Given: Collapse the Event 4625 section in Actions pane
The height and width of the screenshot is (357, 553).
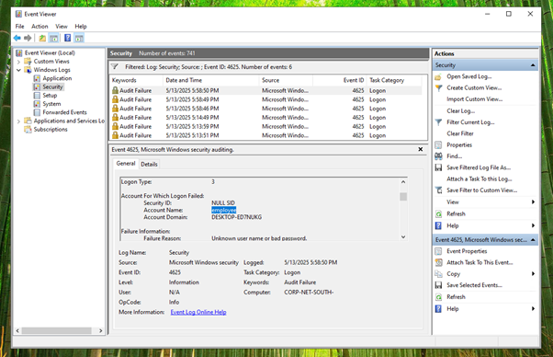Looking at the screenshot, I should [533, 240].
